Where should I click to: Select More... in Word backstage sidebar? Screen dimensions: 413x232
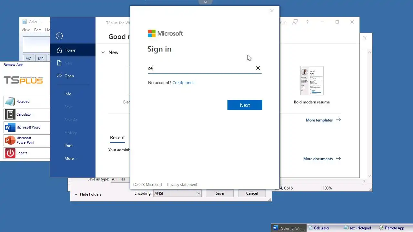point(73,159)
